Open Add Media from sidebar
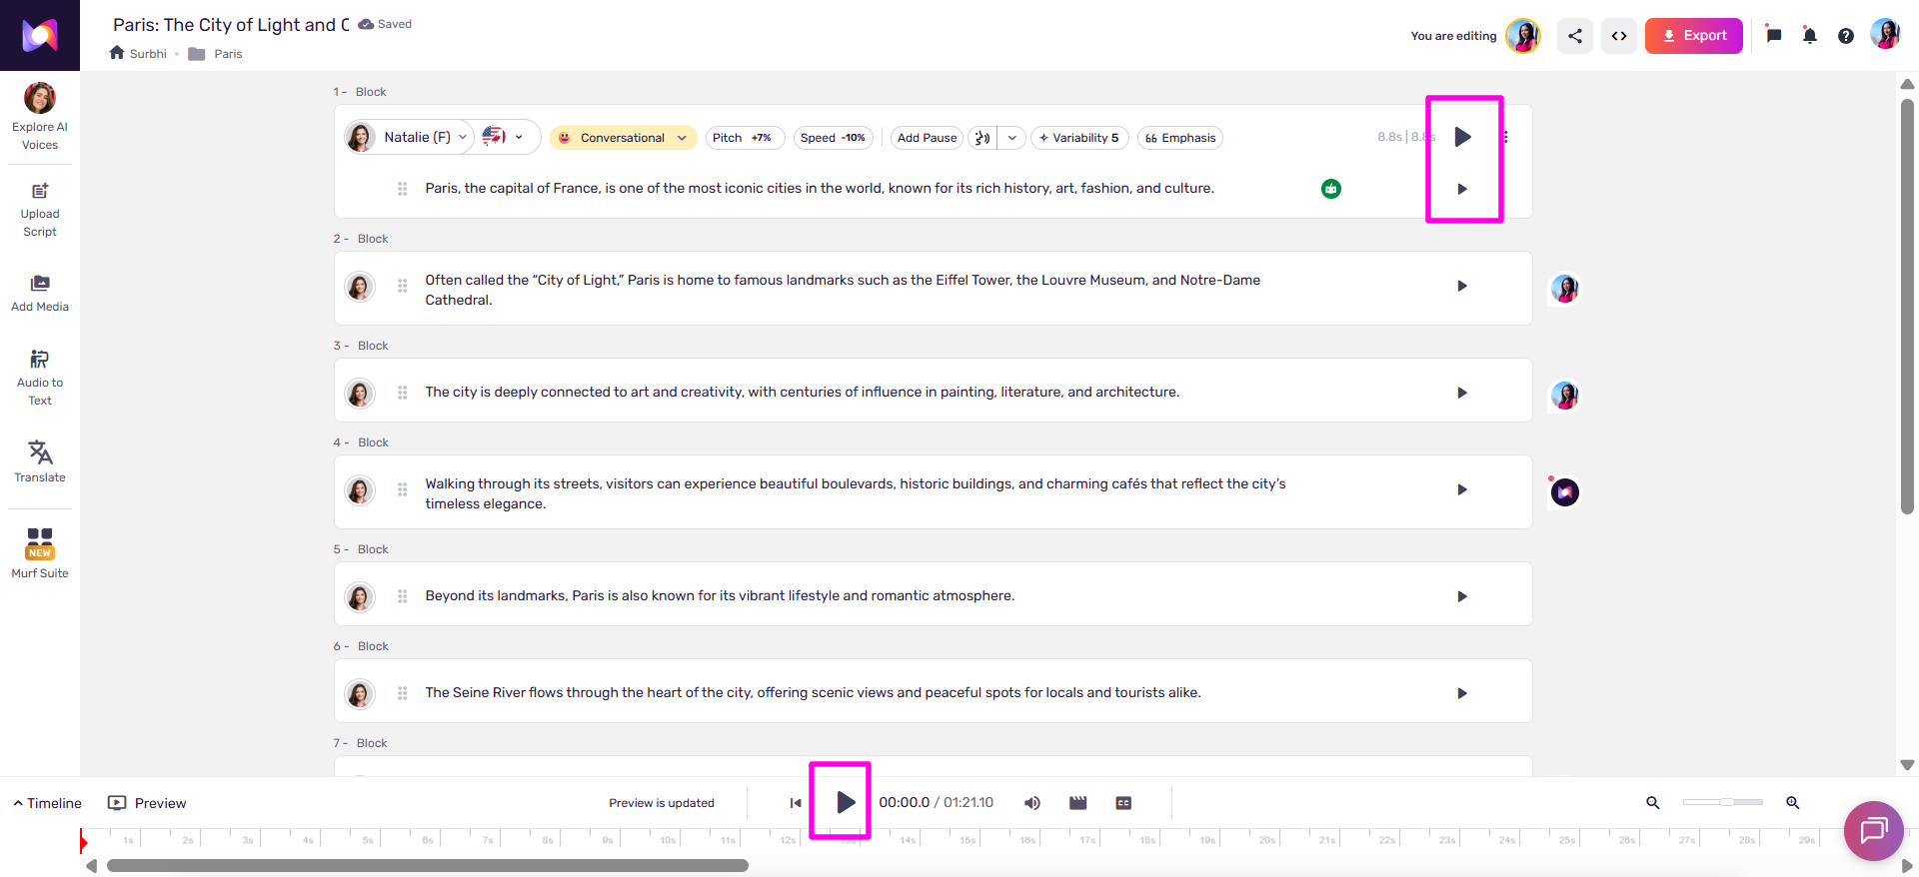1919x877 pixels. (x=40, y=294)
